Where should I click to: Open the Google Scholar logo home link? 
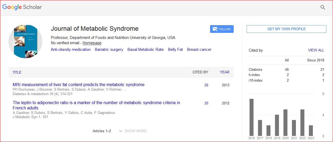click(x=22, y=7)
